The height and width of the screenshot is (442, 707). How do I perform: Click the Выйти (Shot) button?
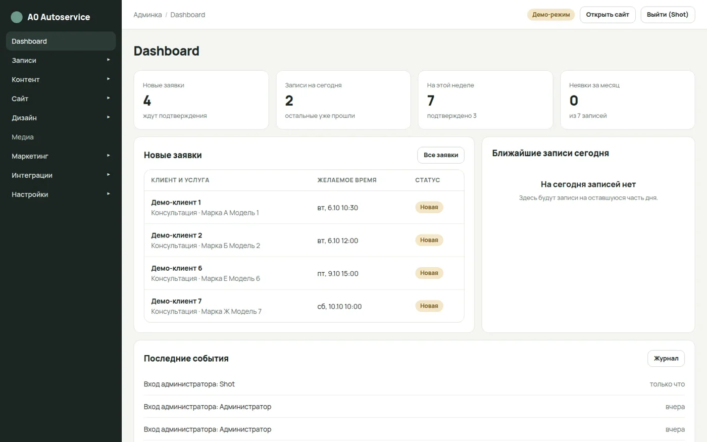tap(668, 15)
